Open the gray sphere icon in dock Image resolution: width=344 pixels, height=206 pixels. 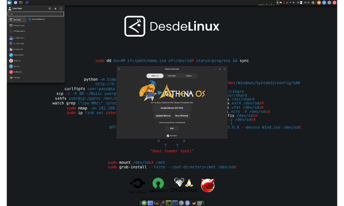181,203
